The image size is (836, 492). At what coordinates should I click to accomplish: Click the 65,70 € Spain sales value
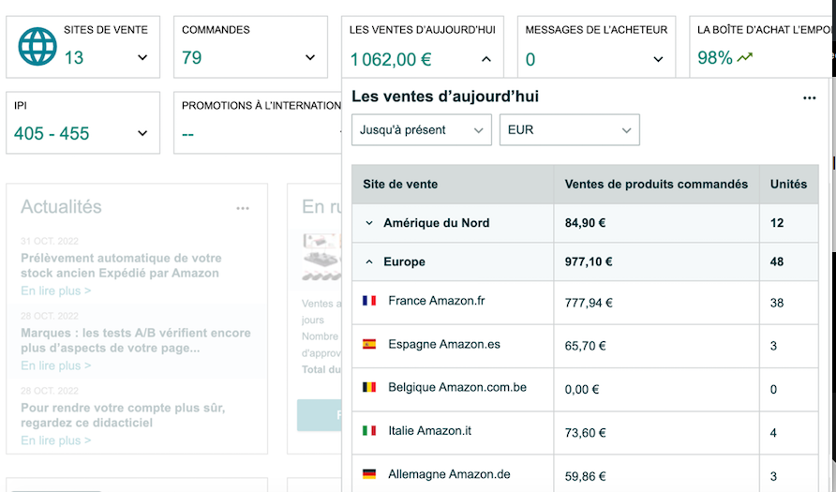(x=586, y=347)
